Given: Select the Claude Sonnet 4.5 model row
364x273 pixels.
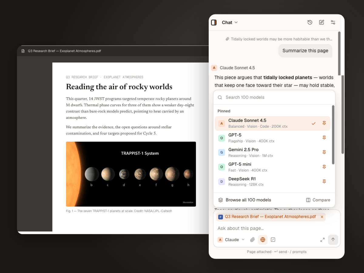Looking at the screenshot, I should 272,123.
